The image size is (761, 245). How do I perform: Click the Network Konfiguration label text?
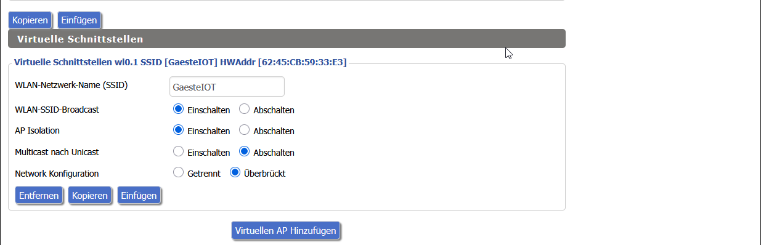pos(57,174)
